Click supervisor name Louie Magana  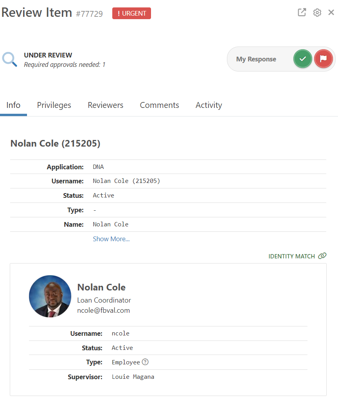point(133,377)
